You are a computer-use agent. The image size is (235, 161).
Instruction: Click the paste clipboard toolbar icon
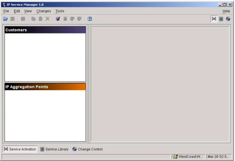pos(40,19)
